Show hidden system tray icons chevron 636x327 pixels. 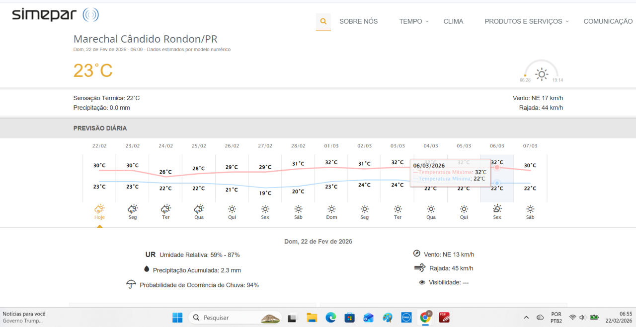(x=526, y=318)
